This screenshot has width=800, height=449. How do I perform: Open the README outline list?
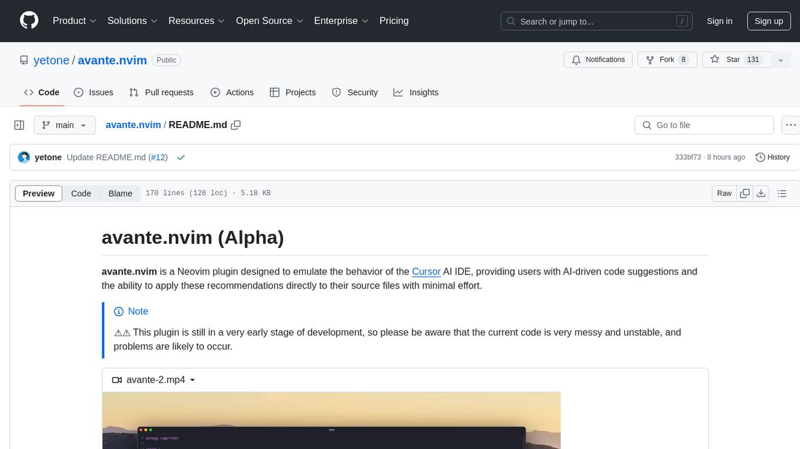click(782, 193)
